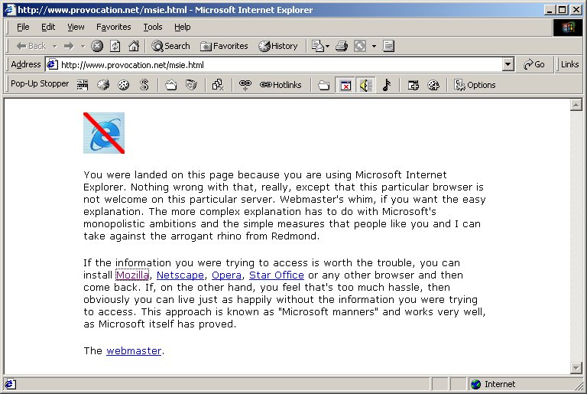Follow the Mozilla link
587x394 pixels.
(132, 275)
